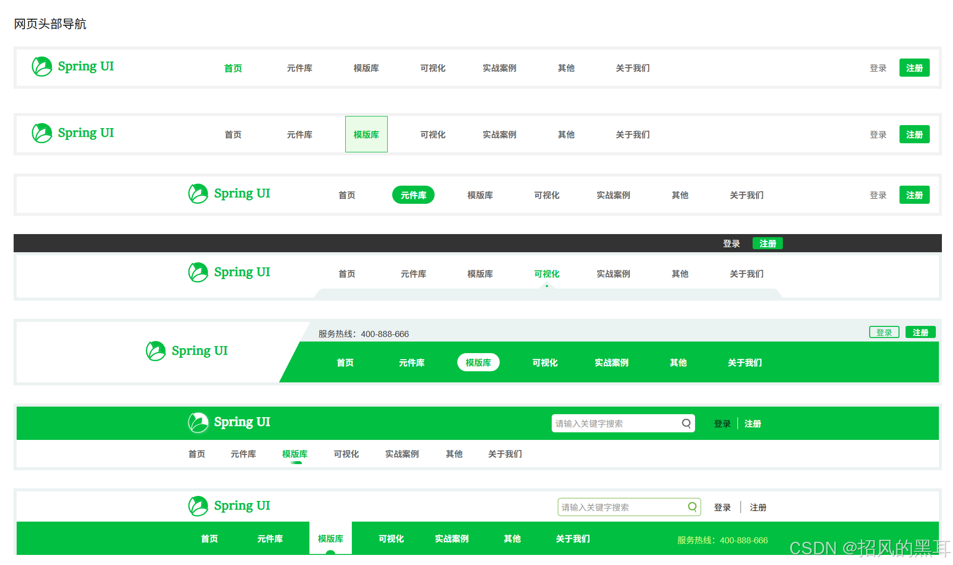Click the Spring UI leaf logo in third navbar
Viewport: 953px width, 565px height.
click(198, 193)
